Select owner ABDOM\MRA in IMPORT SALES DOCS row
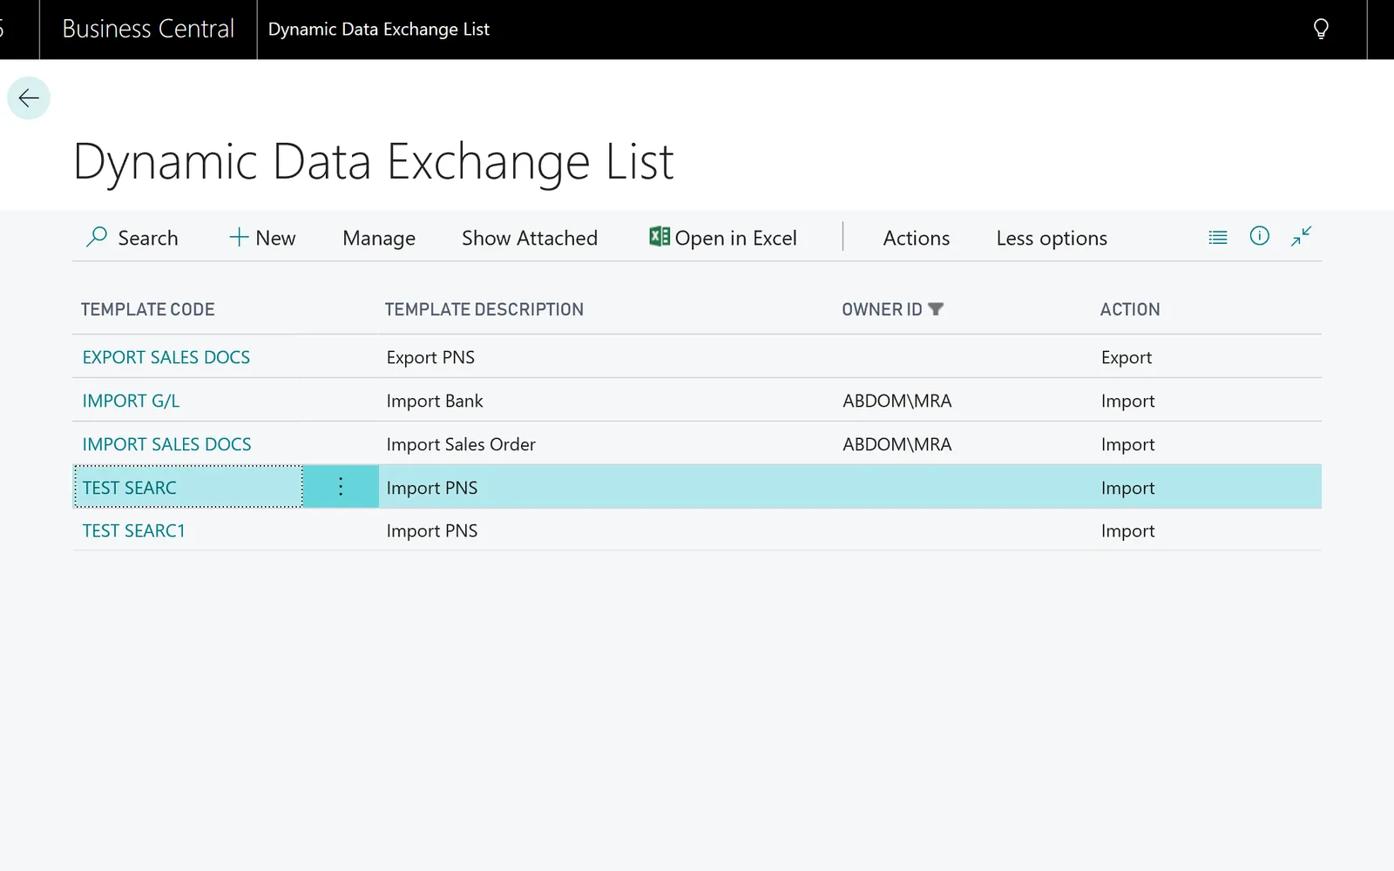The width and height of the screenshot is (1394, 871). (897, 444)
